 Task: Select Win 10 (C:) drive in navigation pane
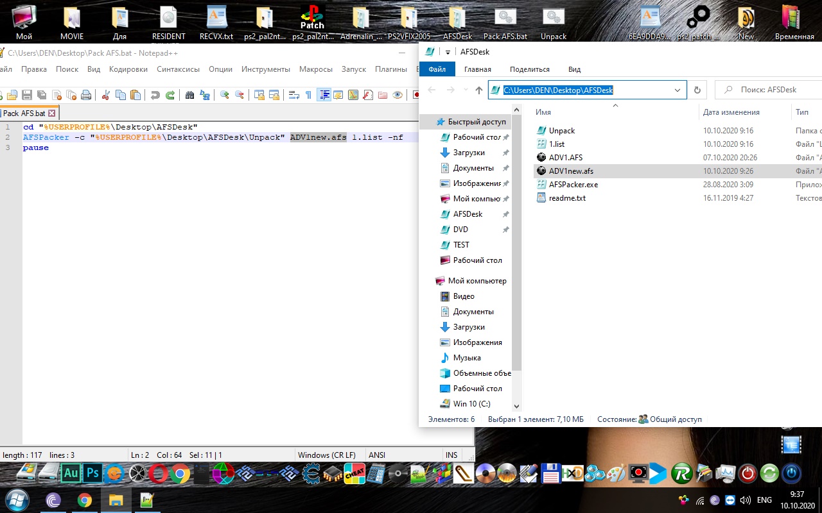(471, 404)
